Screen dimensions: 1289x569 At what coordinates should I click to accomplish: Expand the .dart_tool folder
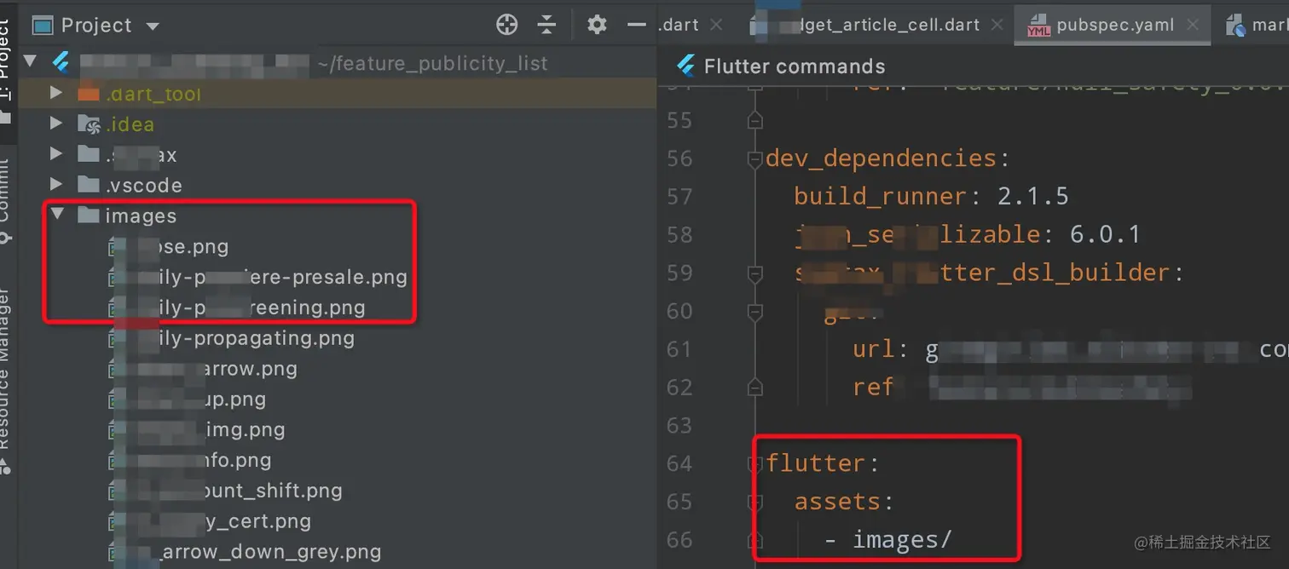(x=56, y=93)
